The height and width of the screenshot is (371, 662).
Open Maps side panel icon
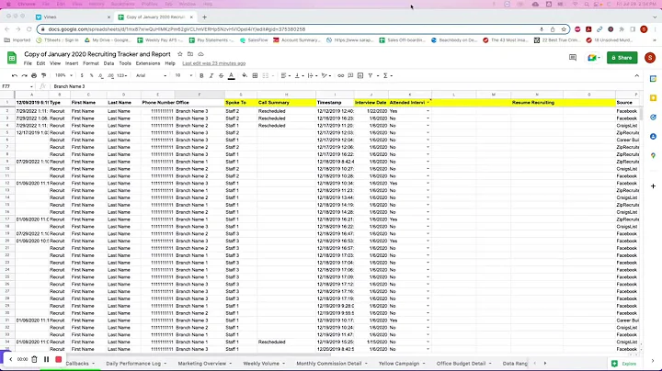[x=653, y=155]
